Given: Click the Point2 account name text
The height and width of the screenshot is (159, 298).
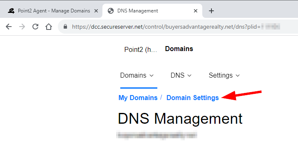Looking at the screenshot, I should tap(141, 49).
